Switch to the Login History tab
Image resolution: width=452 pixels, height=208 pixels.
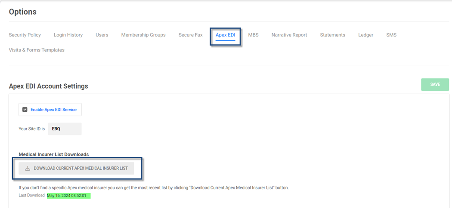coord(68,35)
